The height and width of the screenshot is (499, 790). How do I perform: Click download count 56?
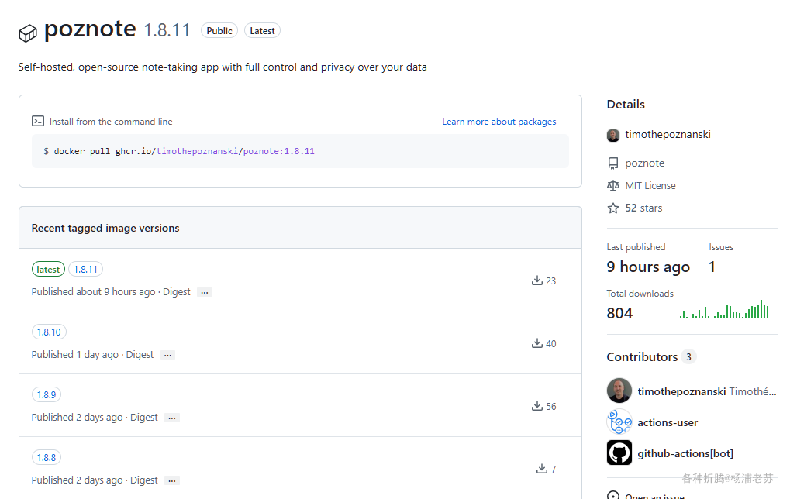(550, 406)
